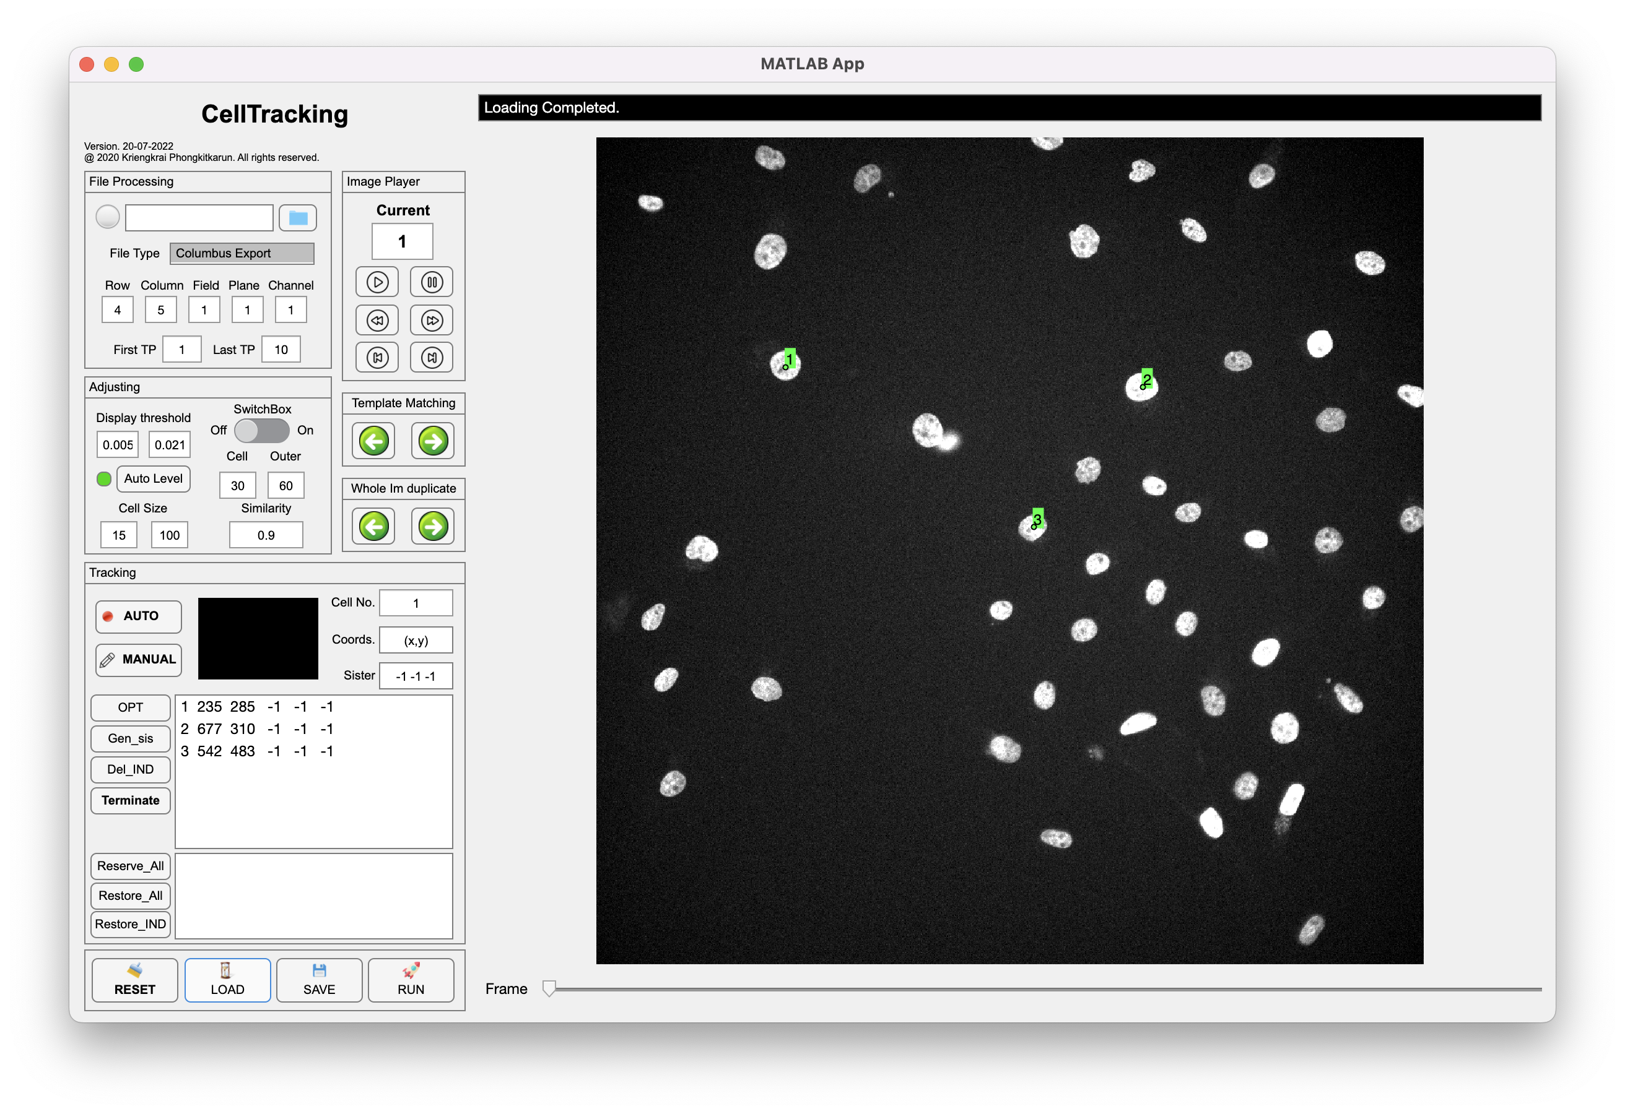Viewport: 1625px width, 1114px height.
Task: Pause playback in Image Player
Action: coord(432,282)
